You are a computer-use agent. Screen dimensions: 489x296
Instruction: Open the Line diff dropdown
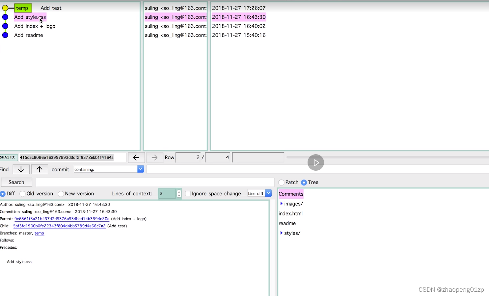268,193
